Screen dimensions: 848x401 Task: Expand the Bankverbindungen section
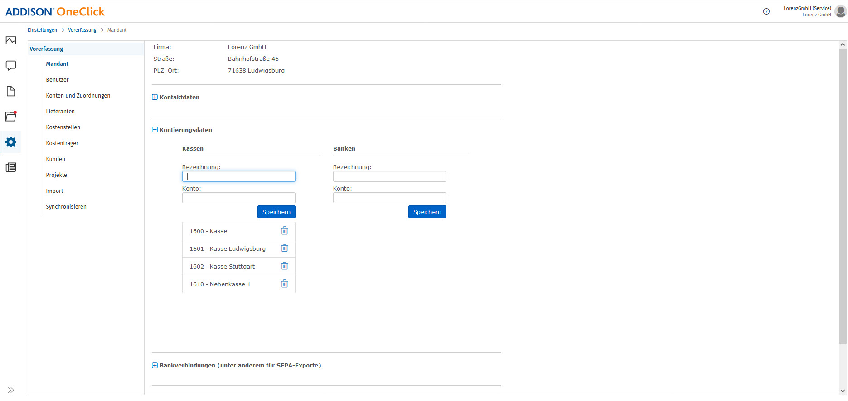pyautogui.click(x=155, y=365)
